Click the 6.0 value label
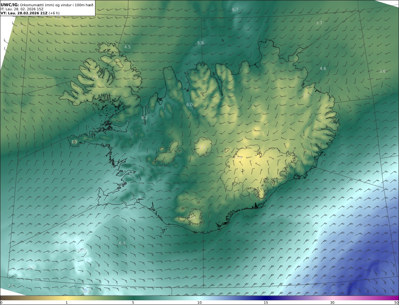 click(x=190, y=105)
